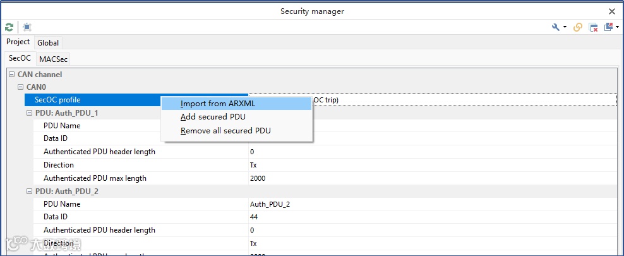Viewport: 624px width, 256px height.
Task: Collapse the PDU: Auth_PDU_1 section
Action: coord(29,113)
